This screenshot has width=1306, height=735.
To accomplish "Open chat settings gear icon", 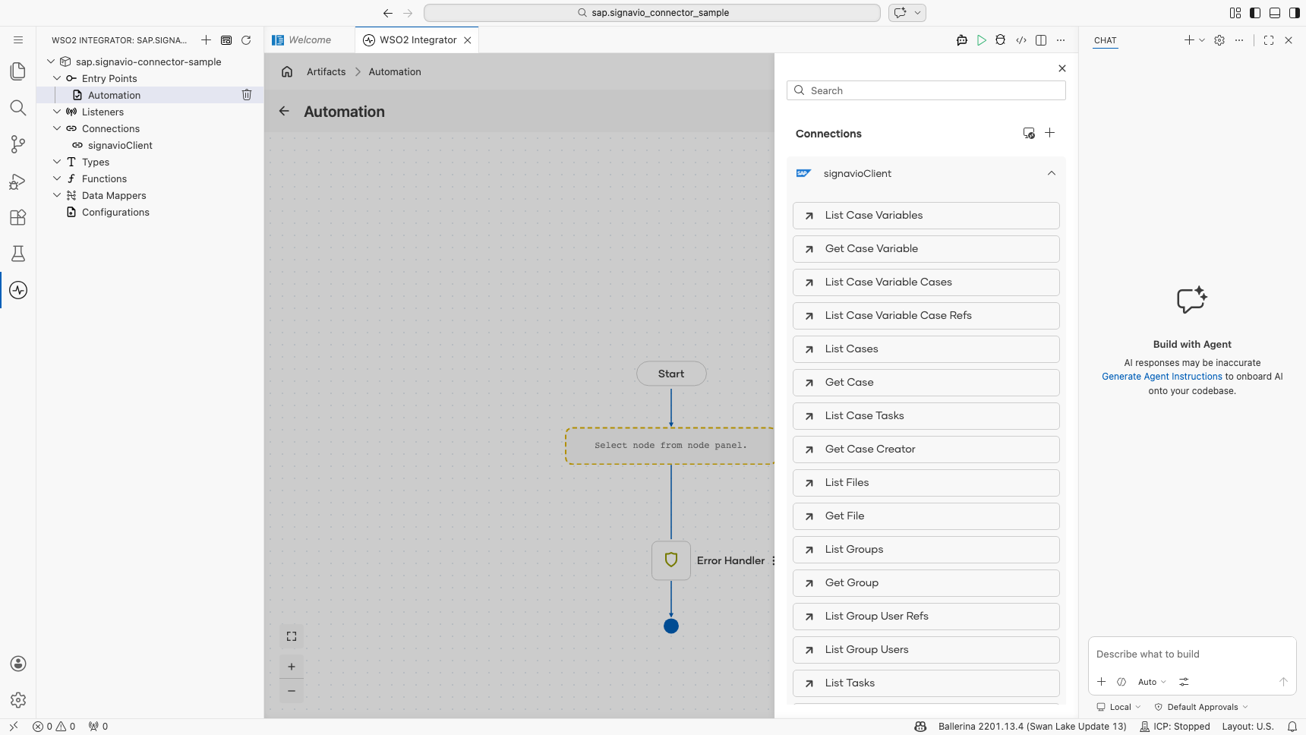I will (1219, 40).
